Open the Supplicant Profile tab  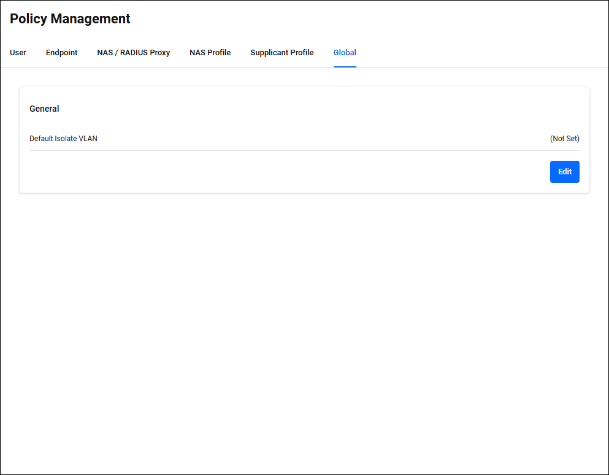pos(282,53)
